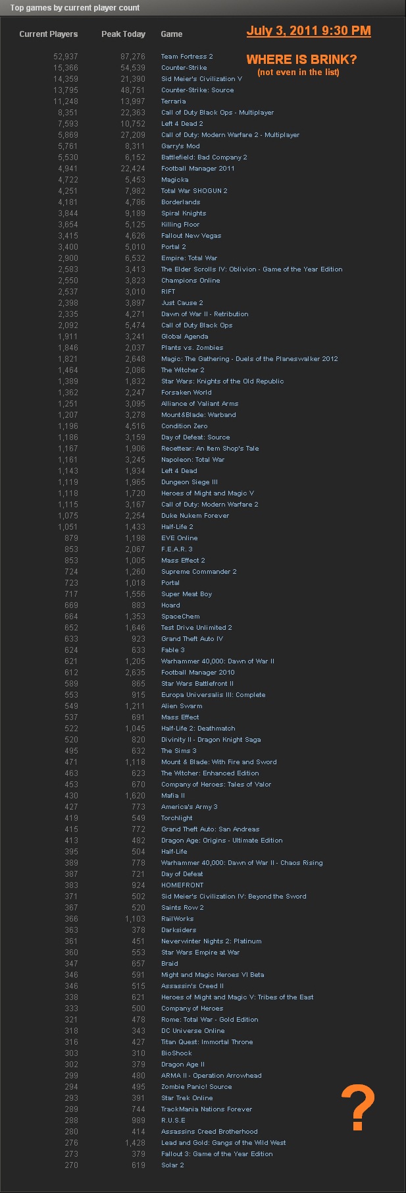Open the Terraria game entry
This screenshot has height=1193, width=406.
click(x=173, y=101)
